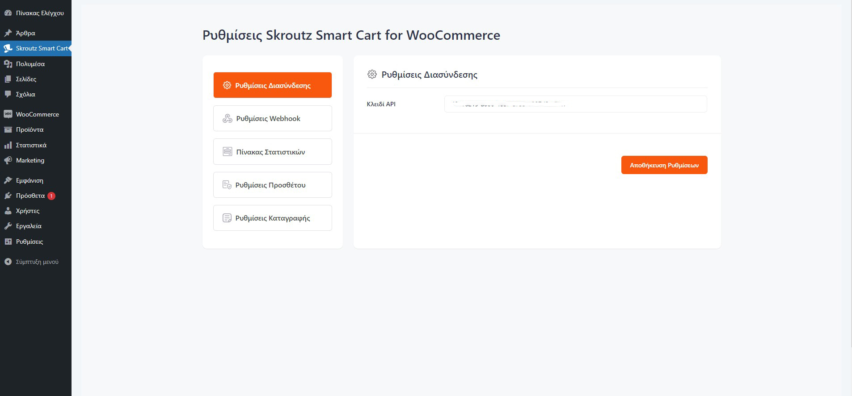
Task: Click the Marketing megaphone icon
Action: pos(8,160)
